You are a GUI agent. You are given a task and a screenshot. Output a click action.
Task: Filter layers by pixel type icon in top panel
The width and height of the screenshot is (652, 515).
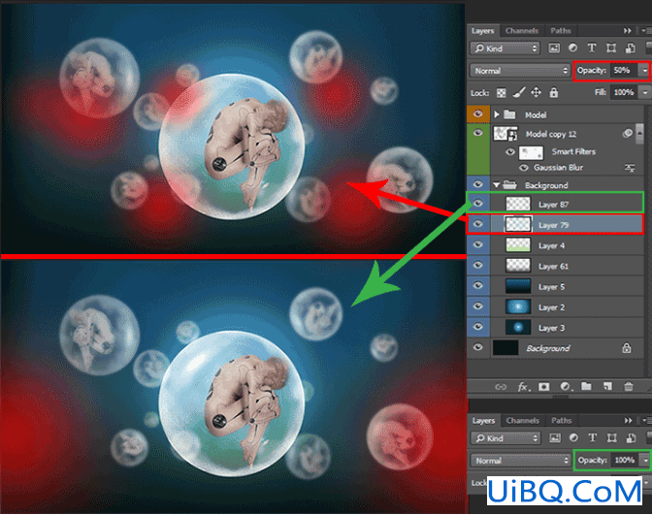click(x=554, y=48)
